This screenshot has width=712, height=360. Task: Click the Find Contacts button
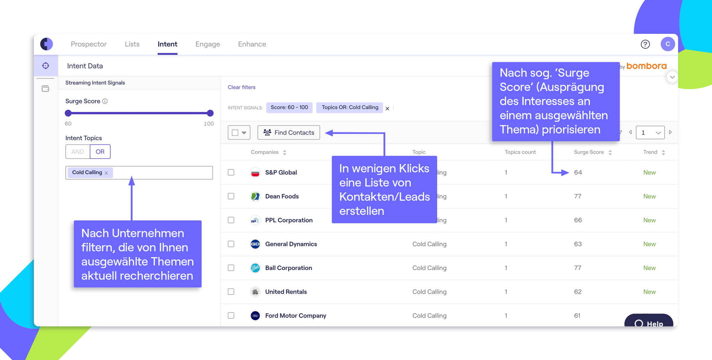289,133
